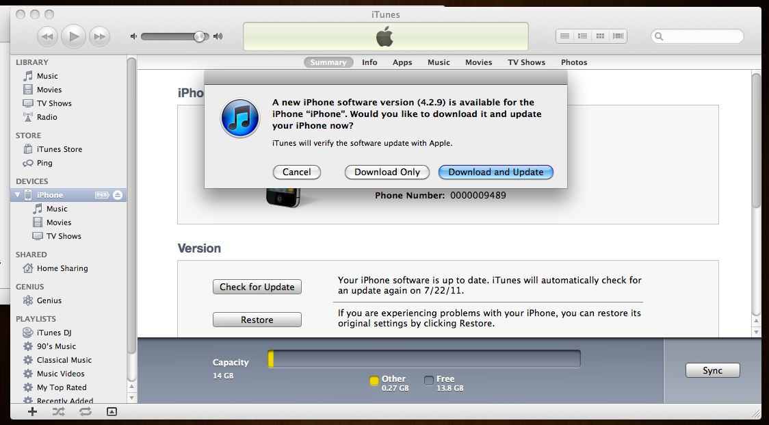Click the Sync button
This screenshot has width=769, height=425.
pyautogui.click(x=713, y=370)
